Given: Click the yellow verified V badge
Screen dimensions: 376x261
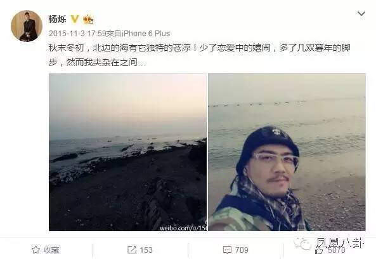Looking at the screenshot, I should pos(75,19).
